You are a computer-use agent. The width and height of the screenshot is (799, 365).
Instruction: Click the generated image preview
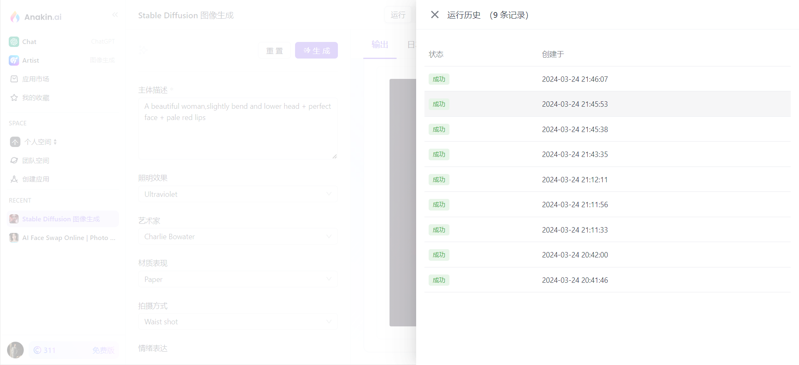tap(403, 203)
